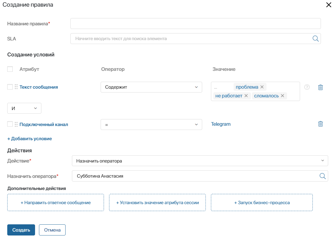Check the Подключенный канал condition checkbox
333x237 pixels.
click(x=10, y=124)
